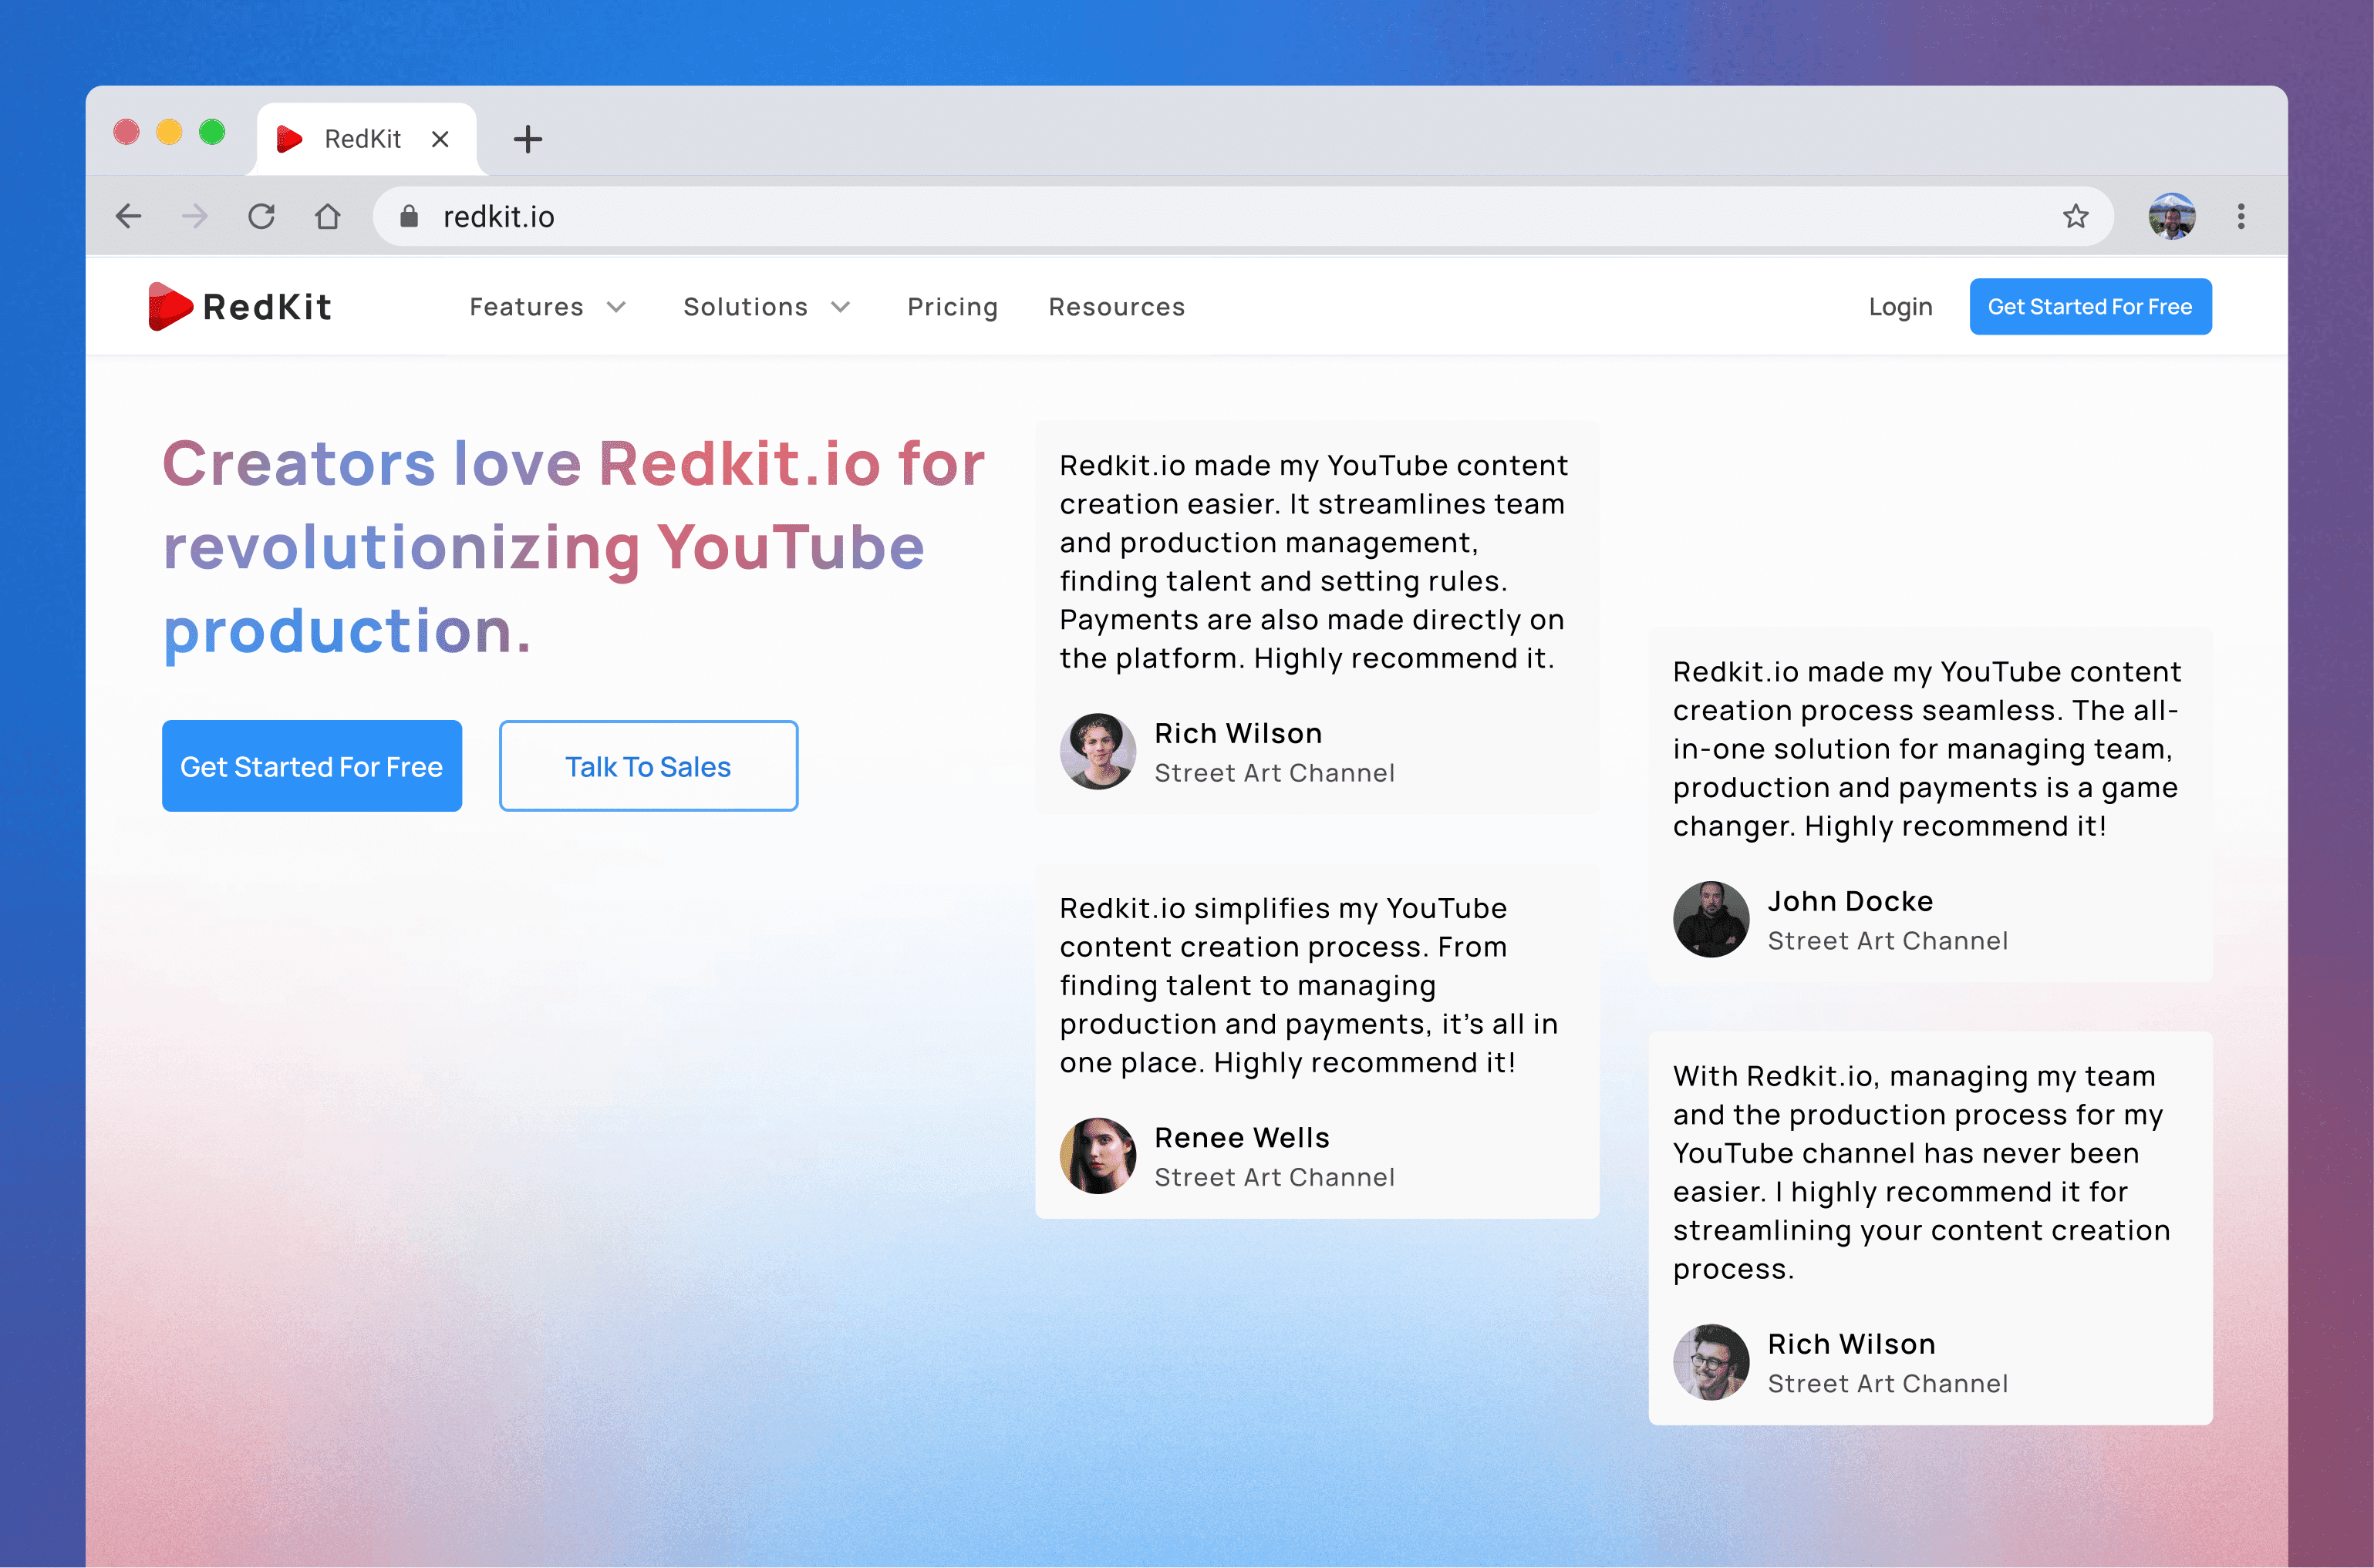Expand the Solutions dropdown menu
Screen dimensions: 2374x1568
[767, 307]
